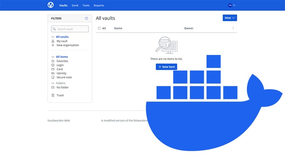
Task: Focus the Search vault field
Action: point(70,29)
